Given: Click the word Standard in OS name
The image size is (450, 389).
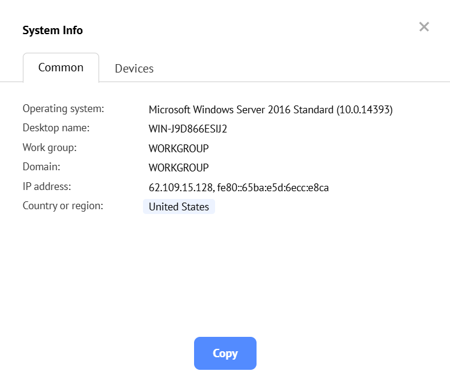Looking at the screenshot, I should [312, 110].
